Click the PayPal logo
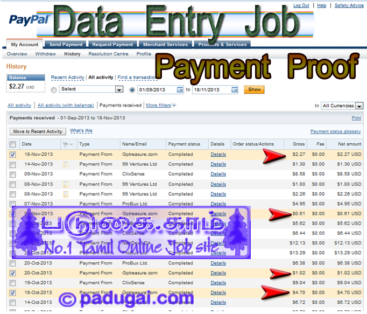 (30, 20)
